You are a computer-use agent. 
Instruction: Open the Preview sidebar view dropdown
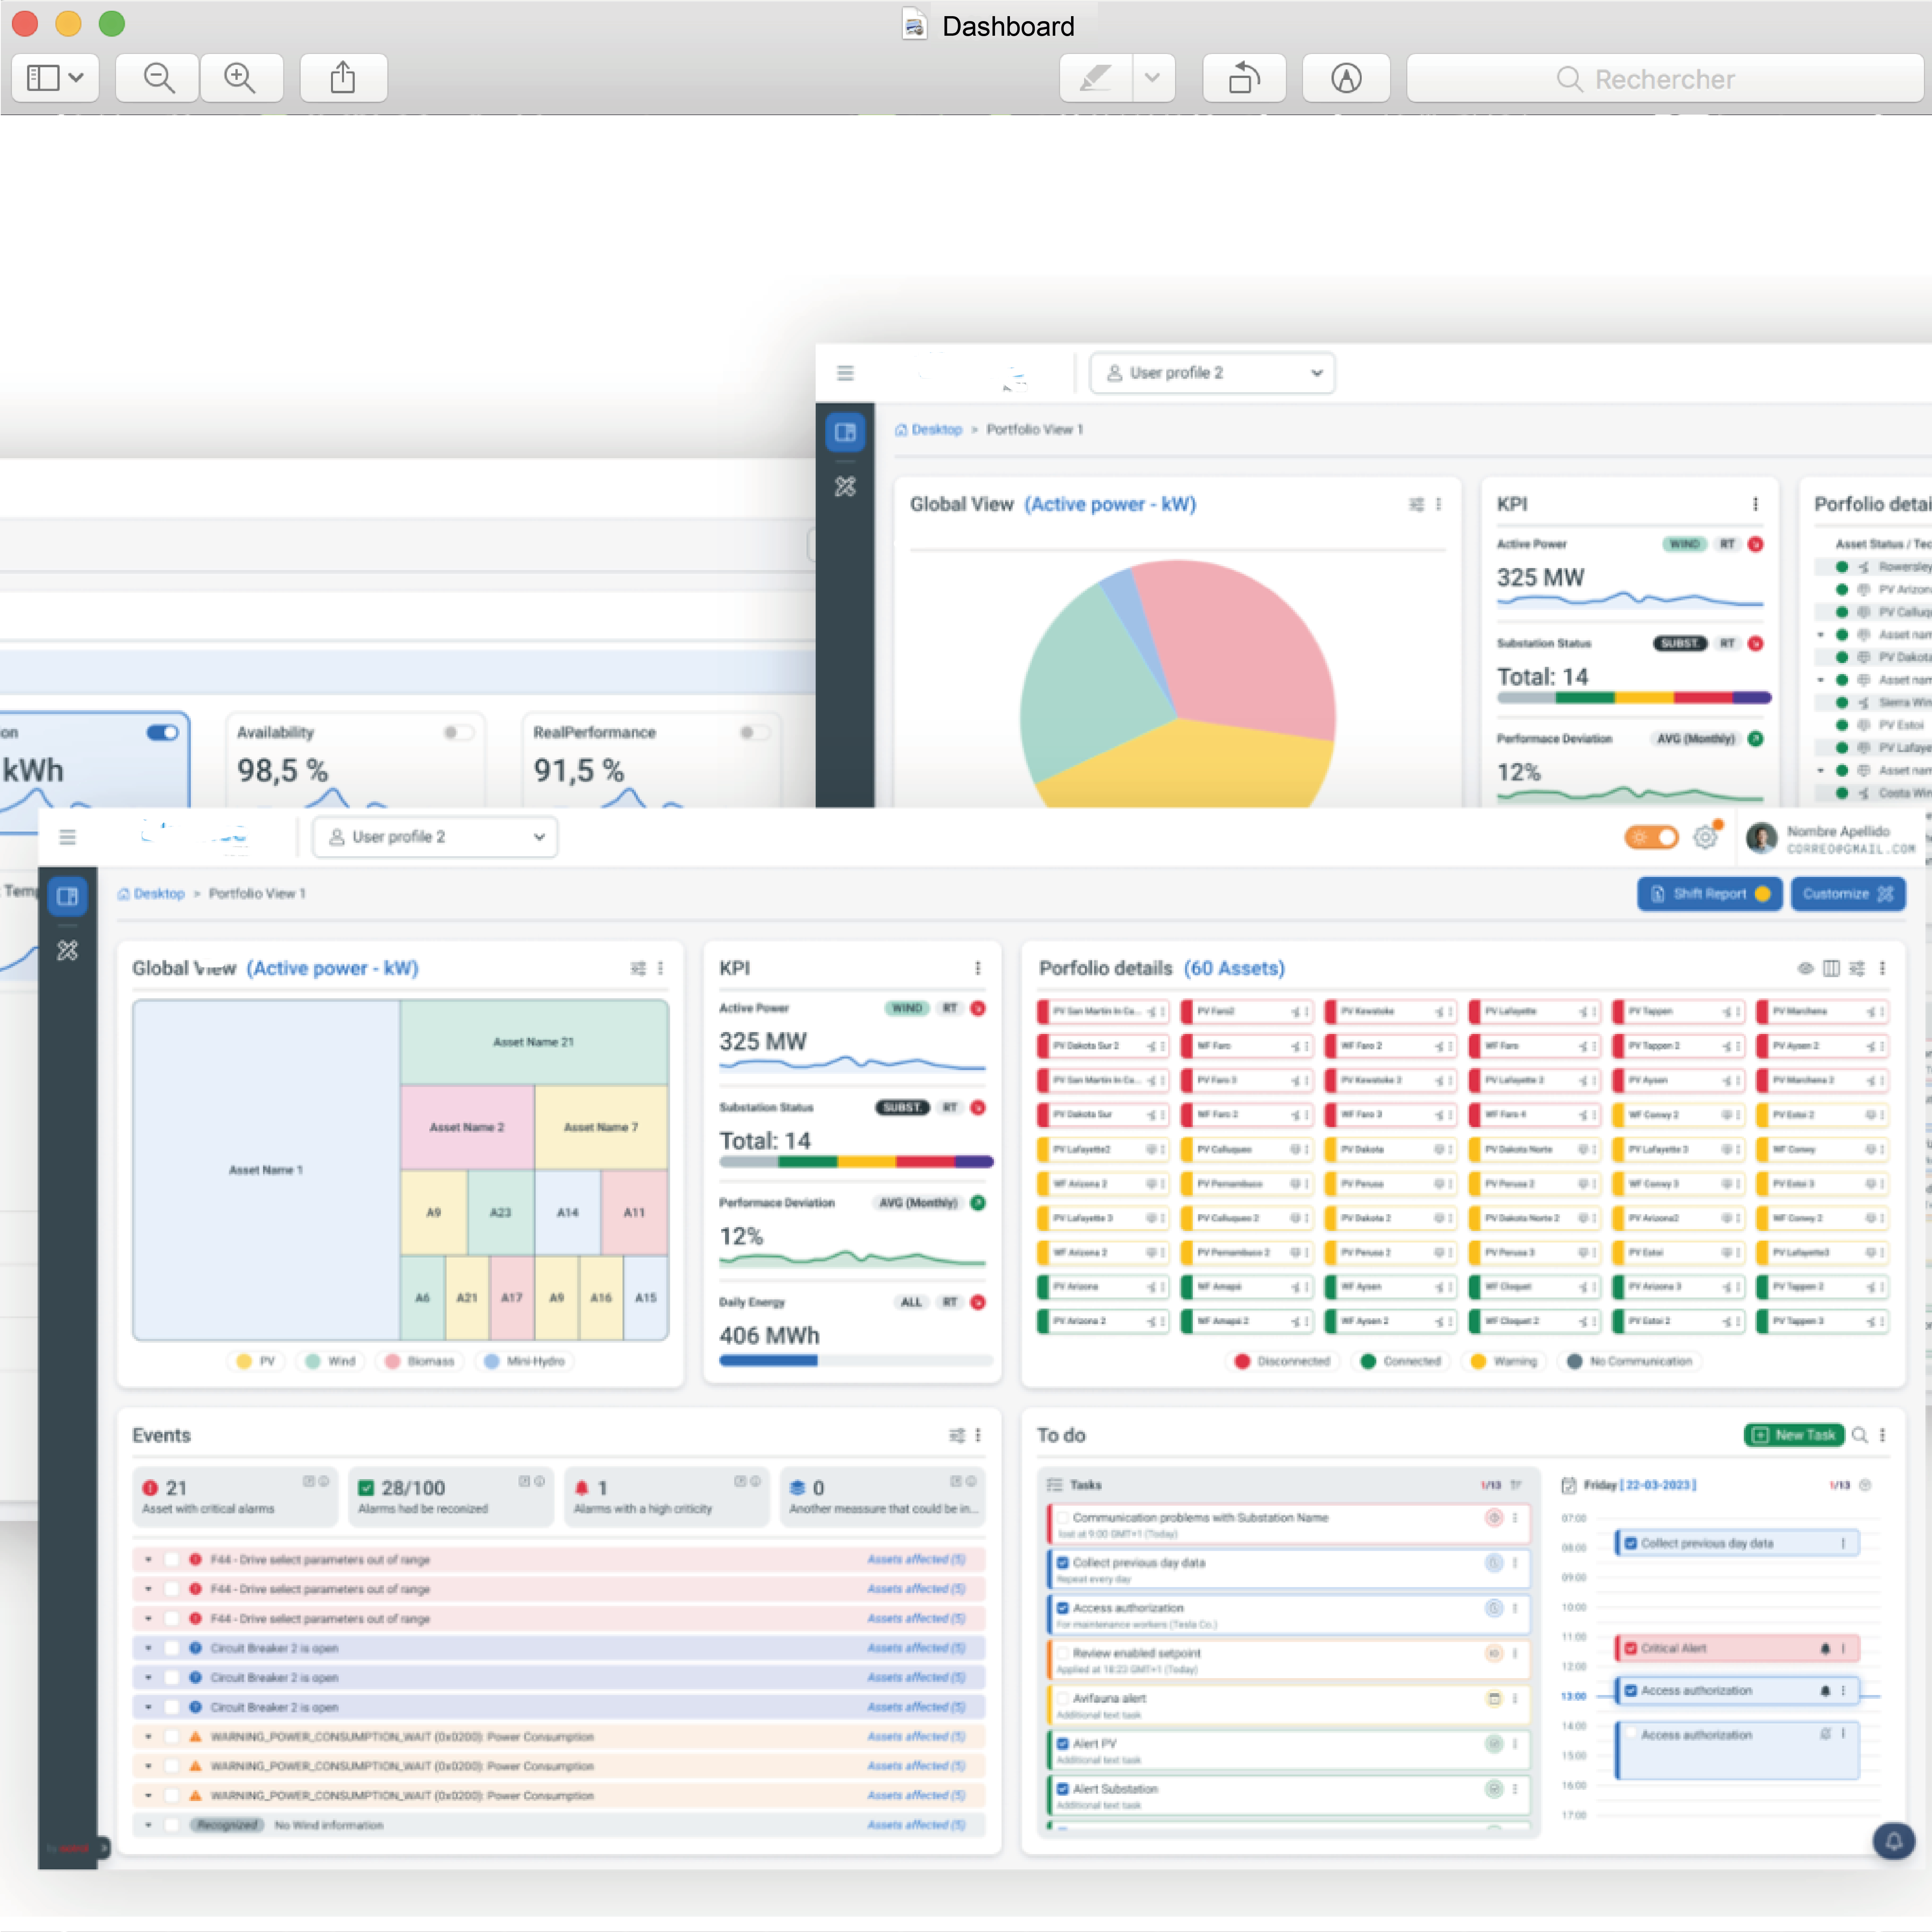pyautogui.click(x=55, y=78)
